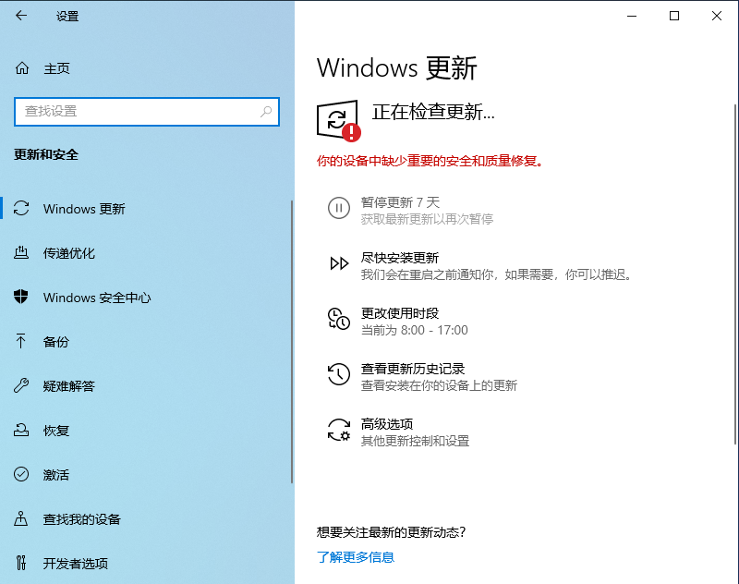Click 暂停更新 7 天 option
Viewport: 739px width, 584px height.
click(x=410, y=210)
